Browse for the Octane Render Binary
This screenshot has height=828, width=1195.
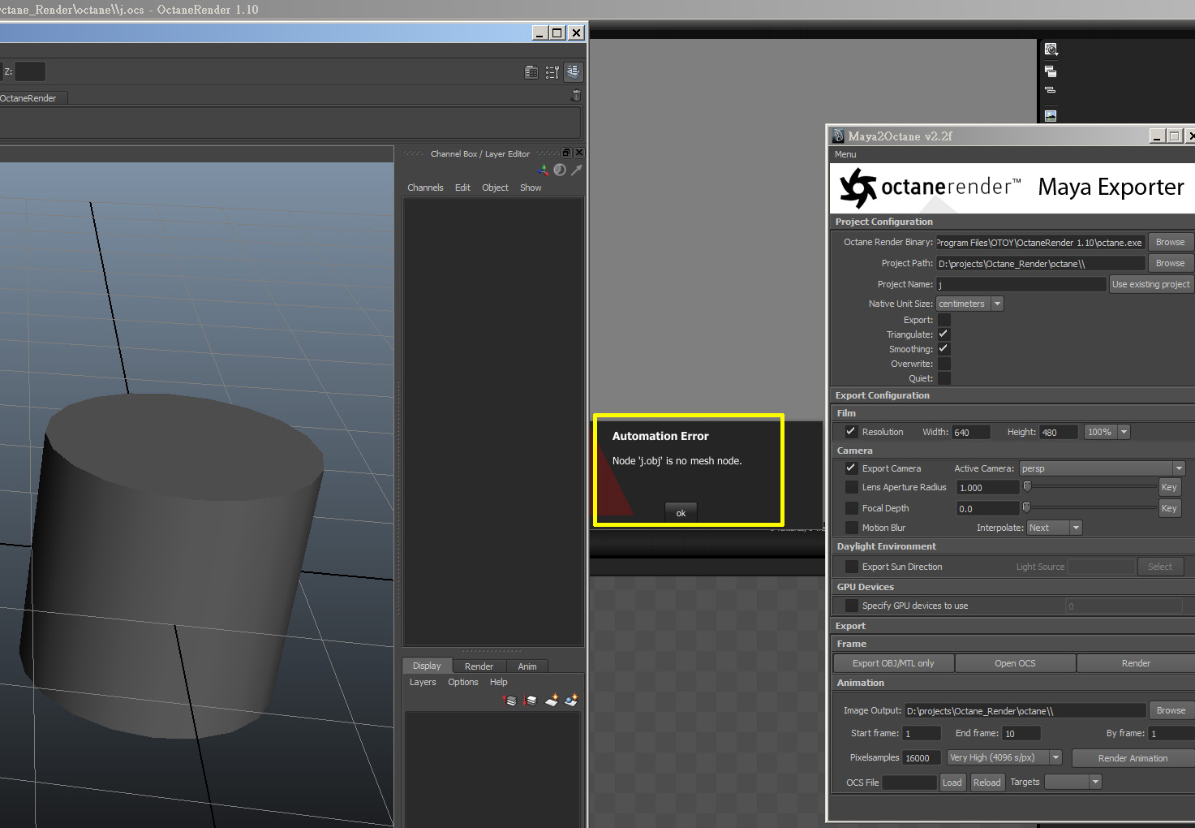(x=1170, y=242)
